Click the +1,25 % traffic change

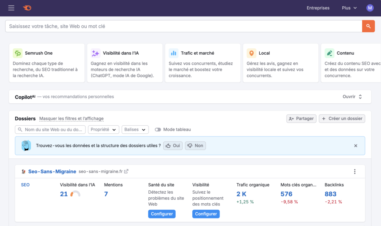coord(245,202)
